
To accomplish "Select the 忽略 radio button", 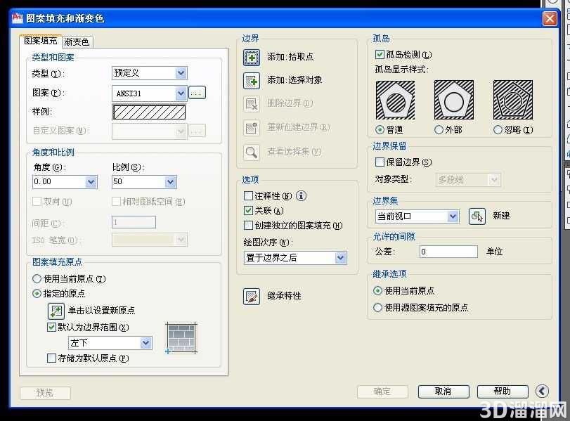I will [498, 130].
